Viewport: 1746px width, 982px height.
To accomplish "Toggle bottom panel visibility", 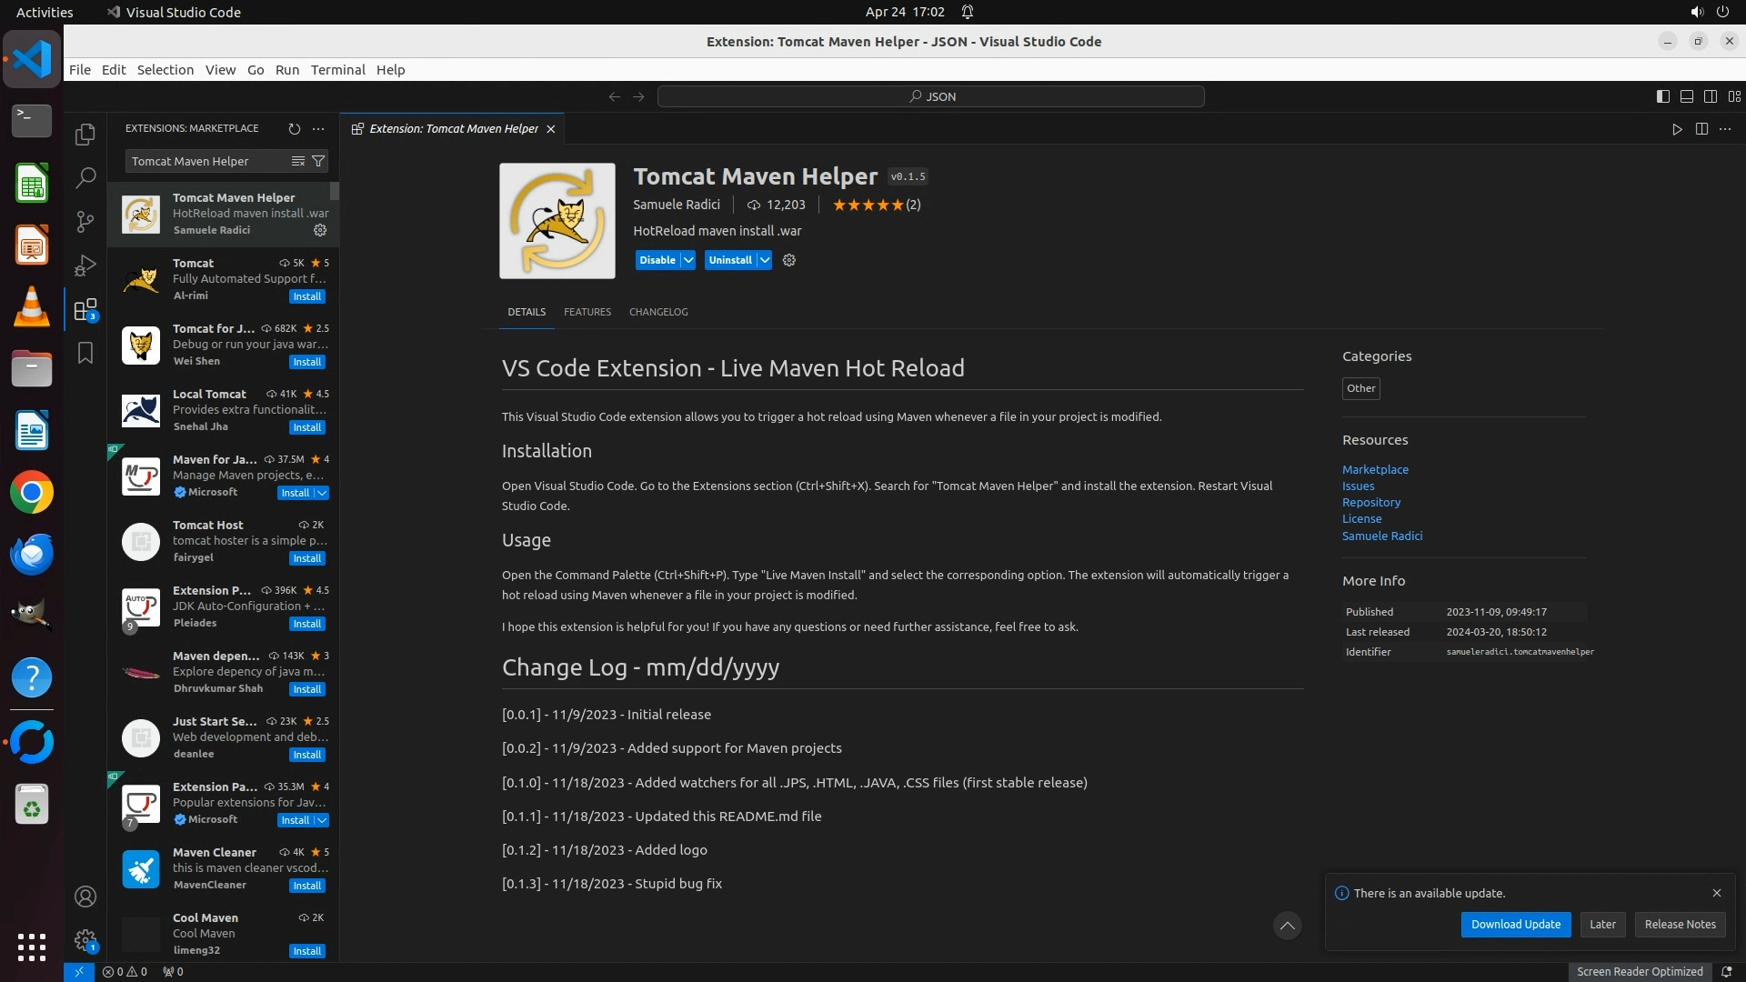I will [x=1686, y=96].
